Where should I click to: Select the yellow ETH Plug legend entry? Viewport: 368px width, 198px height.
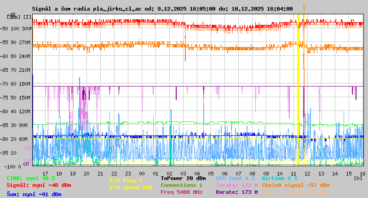126,181
